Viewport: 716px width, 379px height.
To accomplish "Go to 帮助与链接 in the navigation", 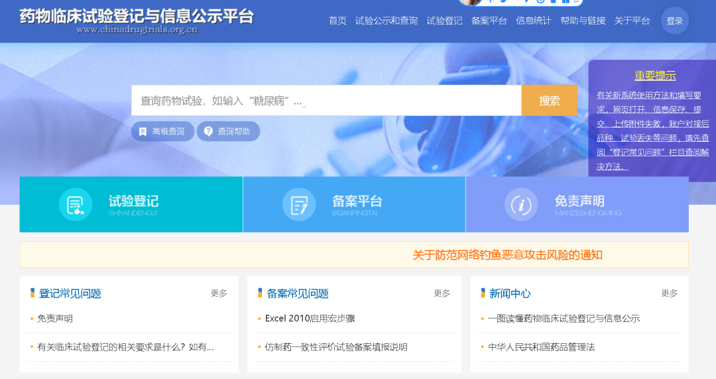I will [x=583, y=21].
